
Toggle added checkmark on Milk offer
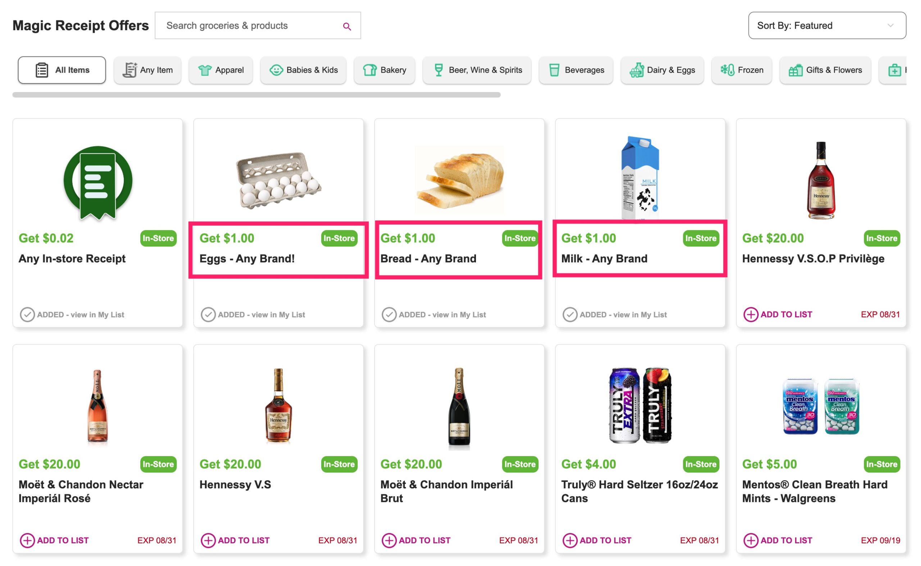pyautogui.click(x=570, y=314)
